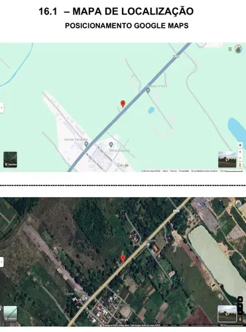The height and width of the screenshot is (332, 246).
Task: Expand the side panel arrow on satellite map
Action: click(1, 262)
